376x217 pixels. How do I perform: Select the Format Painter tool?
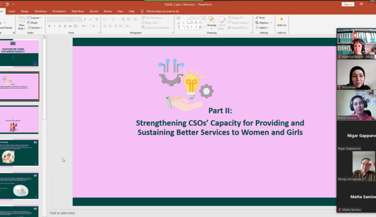(x=7, y=27)
